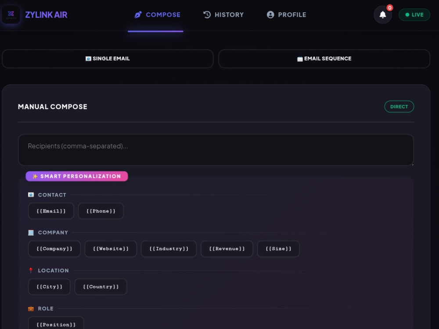
Task: Click the ROLE section heading
Action: [46, 308]
